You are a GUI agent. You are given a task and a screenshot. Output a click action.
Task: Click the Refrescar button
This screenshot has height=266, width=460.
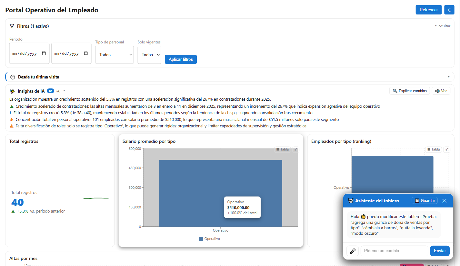point(429,10)
